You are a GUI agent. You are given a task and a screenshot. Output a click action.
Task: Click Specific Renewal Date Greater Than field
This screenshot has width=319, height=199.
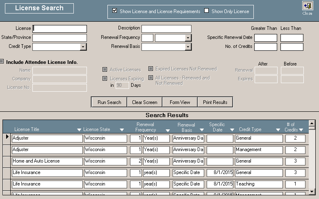pos(266,38)
